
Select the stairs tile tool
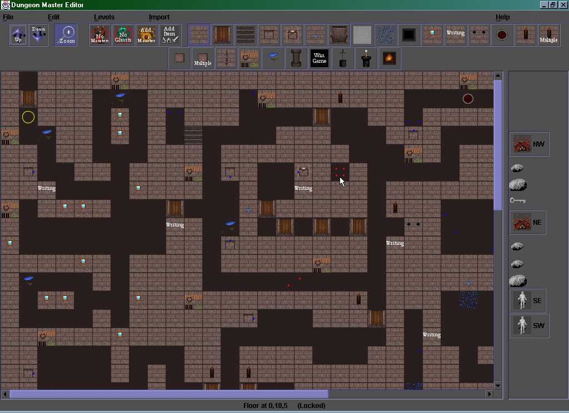pos(245,35)
